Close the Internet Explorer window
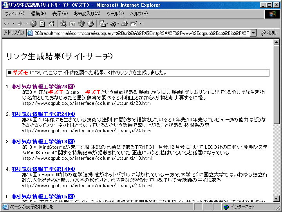The height and width of the screenshot is (212, 282). 277,5
